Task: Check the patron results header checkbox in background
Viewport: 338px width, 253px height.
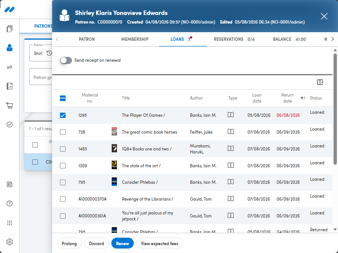Action: (x=35, y=145)
